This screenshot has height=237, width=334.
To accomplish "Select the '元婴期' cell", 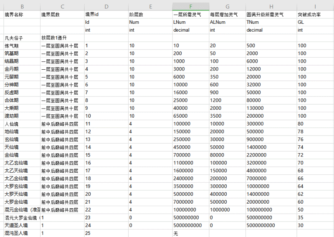I will [x=22, y=77].
